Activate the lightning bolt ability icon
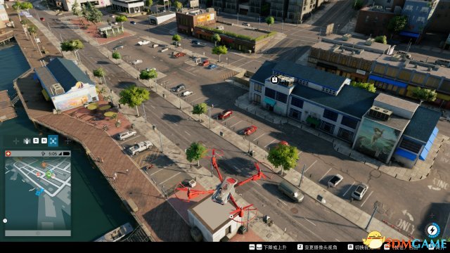The height and width of the screenshot is (253, 450). [x=432, y=230]
